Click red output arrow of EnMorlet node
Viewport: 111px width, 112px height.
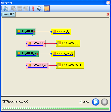[44, 44]
